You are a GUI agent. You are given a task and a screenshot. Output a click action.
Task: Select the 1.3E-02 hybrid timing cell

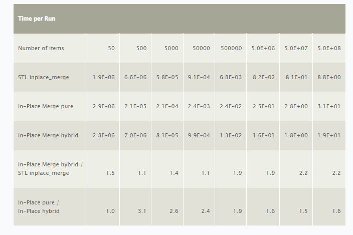pos(231,135)
